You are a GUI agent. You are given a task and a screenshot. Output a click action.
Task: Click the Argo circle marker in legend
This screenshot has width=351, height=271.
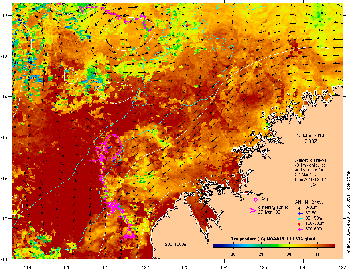pos(256,200)
